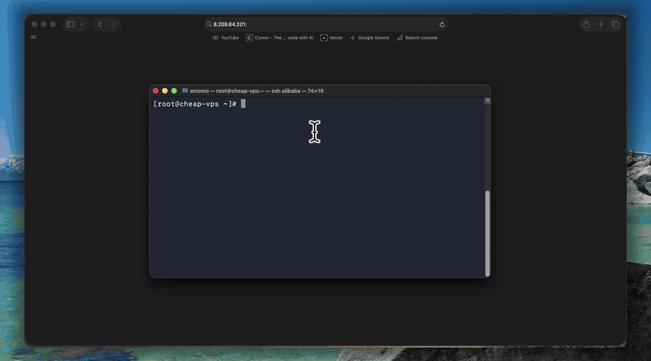The width and height of the screenshot is (651, 361).
Task: Reload the page with the refresh icon
Action: (441, 24)
